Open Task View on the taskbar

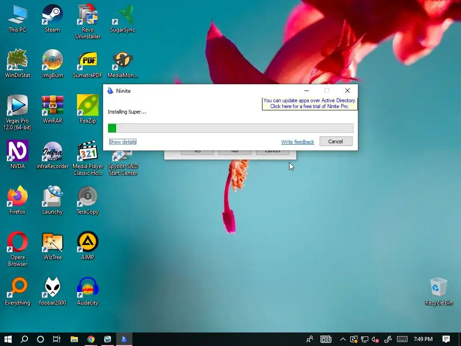point(56,339)
